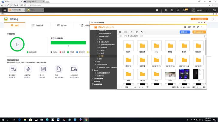Toggle the favorite heart icon for this folder

point(205,36)
